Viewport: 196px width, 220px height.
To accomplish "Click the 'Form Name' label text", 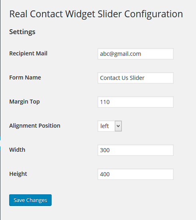I will point(25,77).
